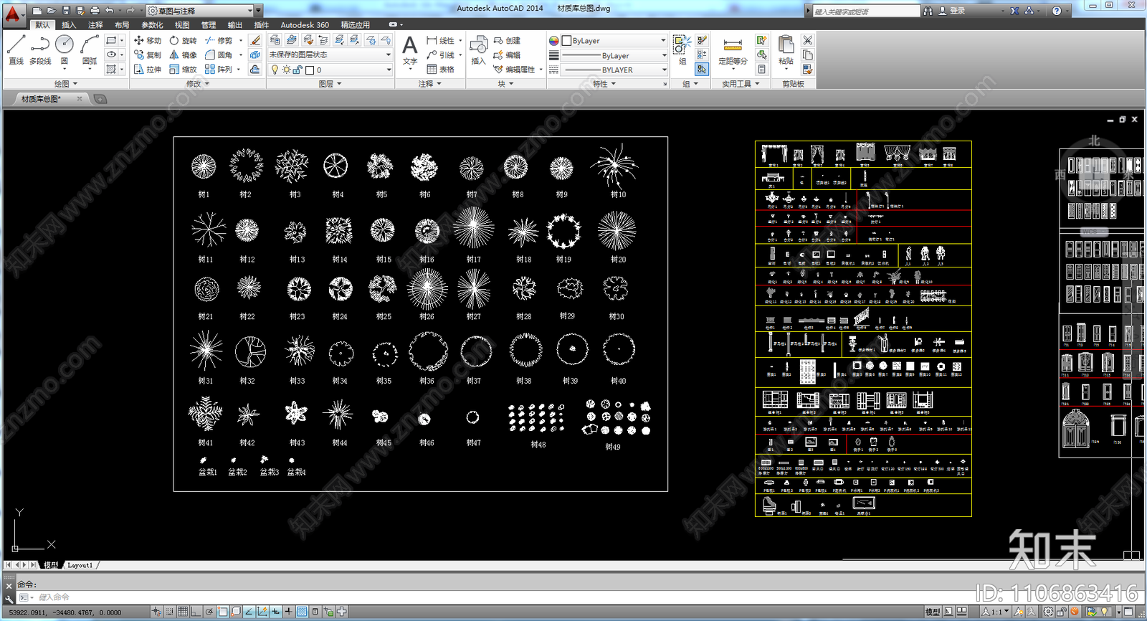This screenshot has height=621, width=1147.
Task: Click the Help question mark button
Action: click(1056, 11)
